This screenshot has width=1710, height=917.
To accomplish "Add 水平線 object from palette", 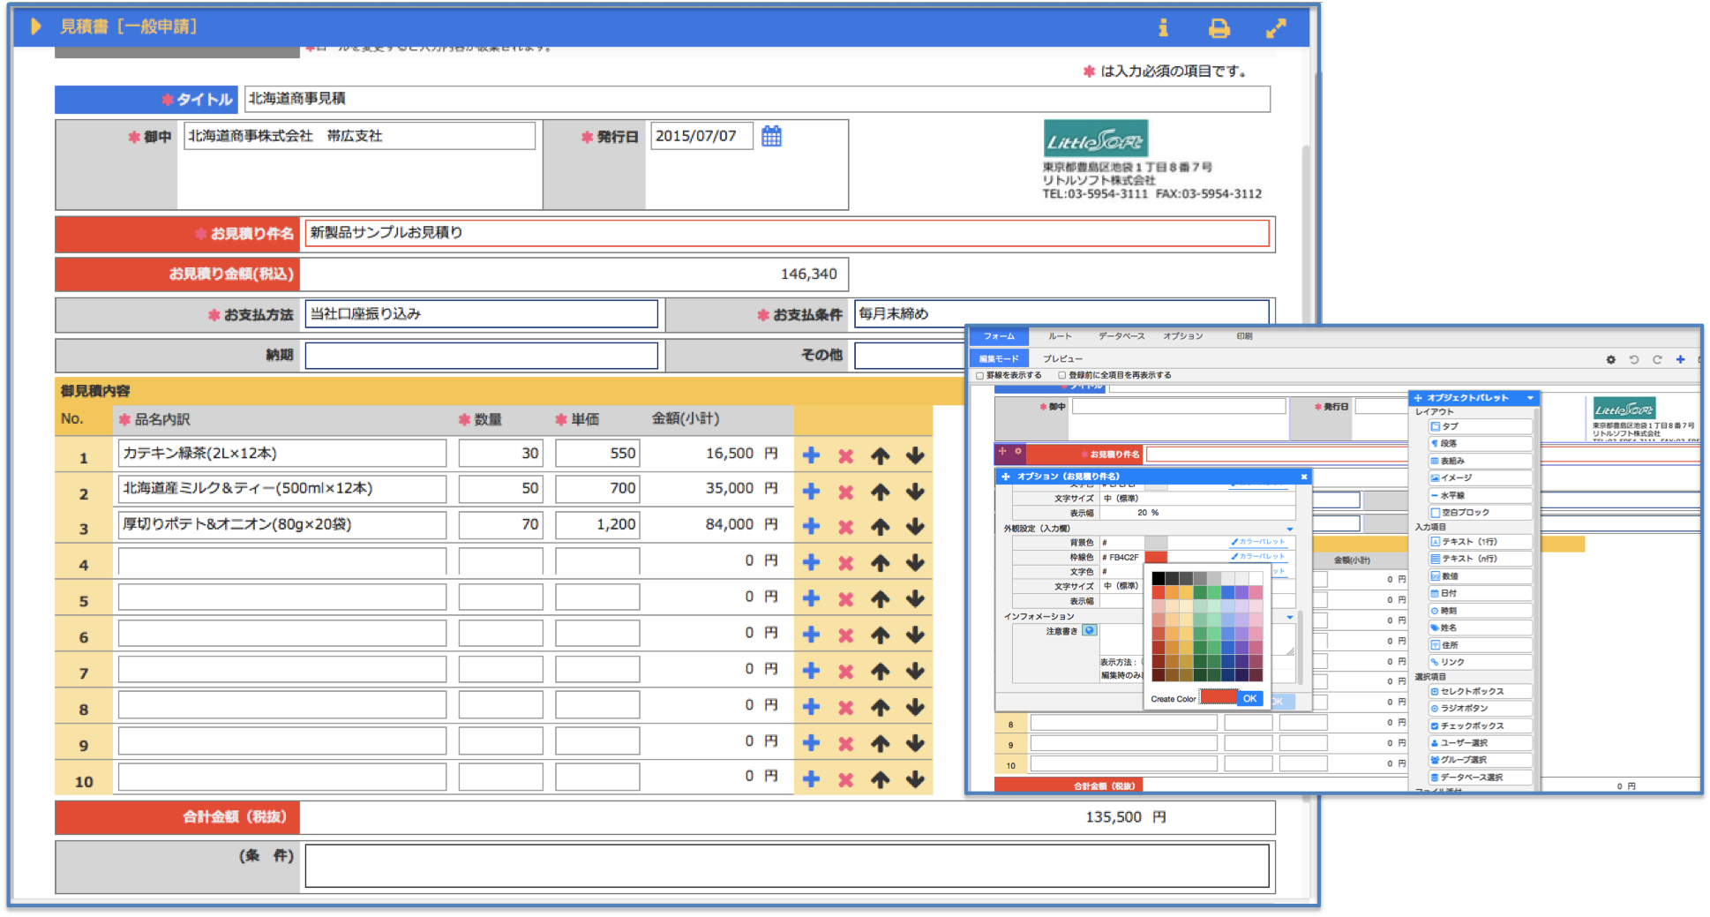I will [x=1480, y=495].
